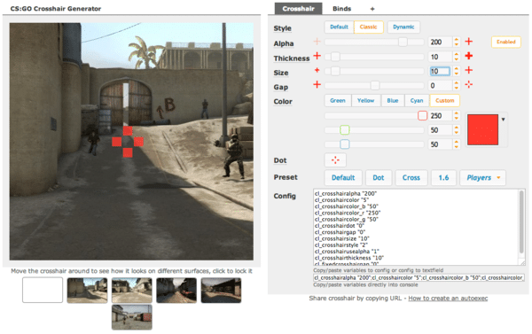This screenshot has width=532, height=334.
Task: Choose the Yellow crosshair color
Action: pos(365,100)
